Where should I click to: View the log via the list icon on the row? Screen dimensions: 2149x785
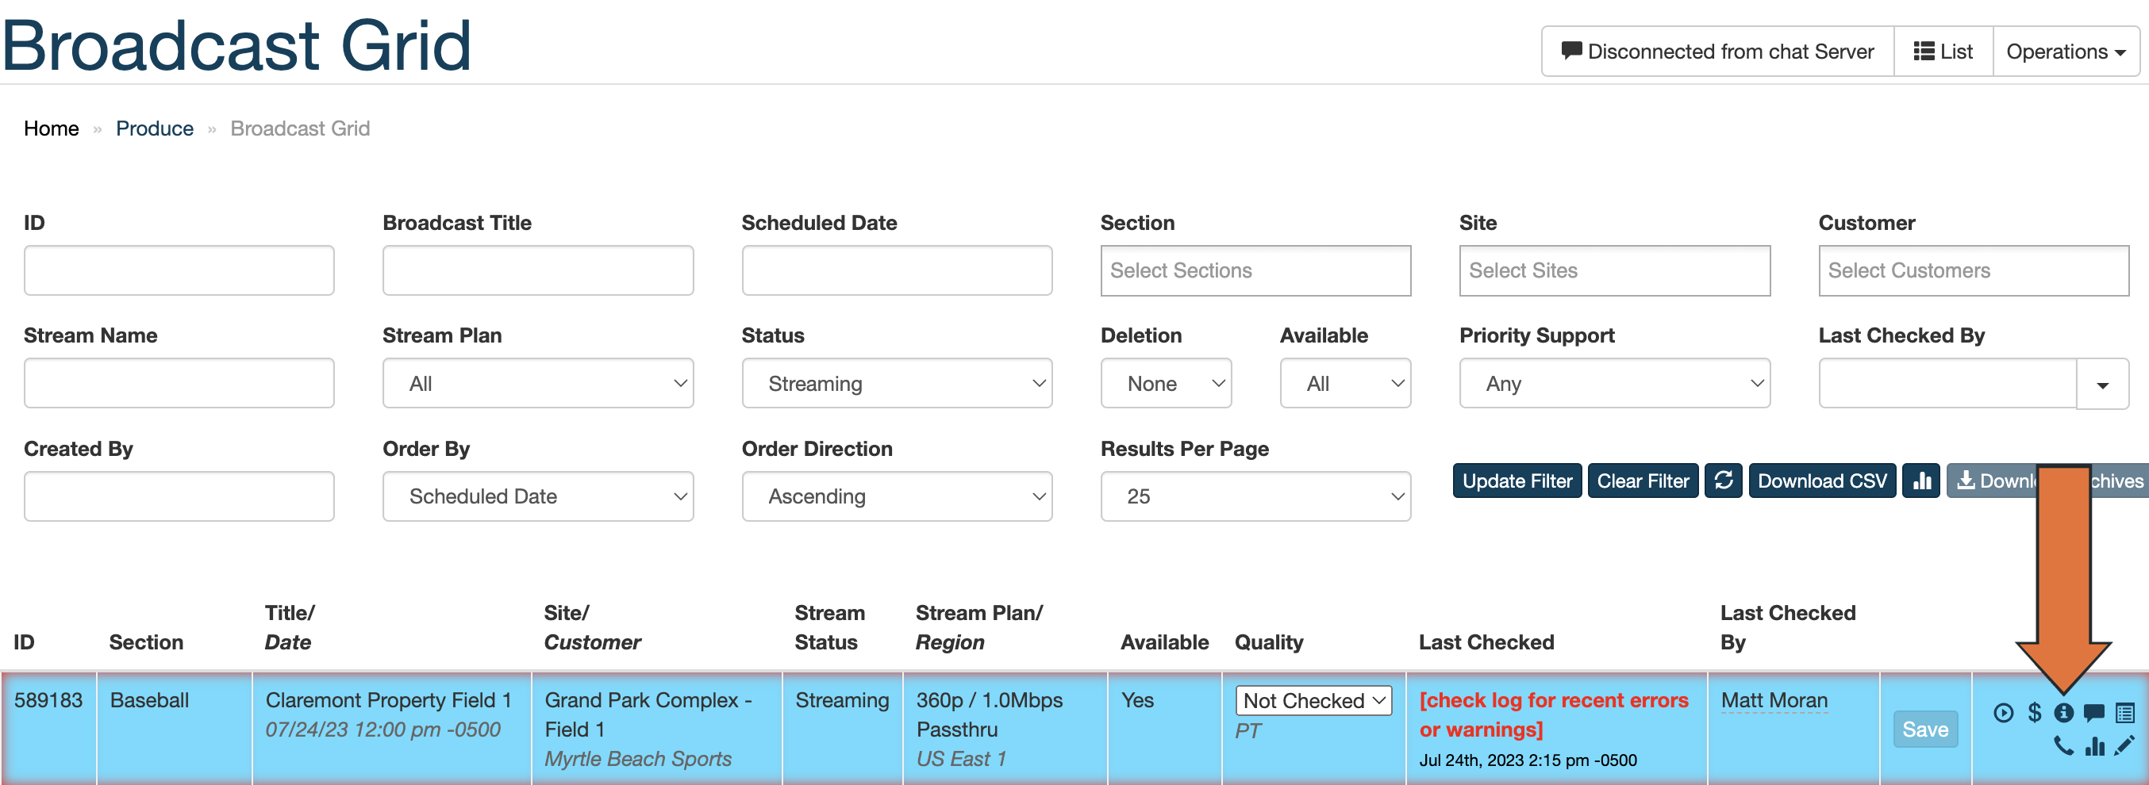coord(2125,714)
